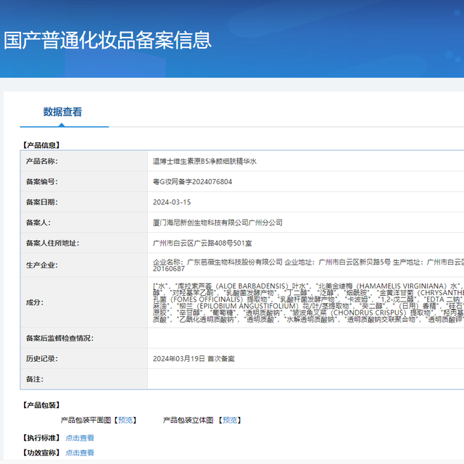464x464 pixels.
Task: Click the 成分 row label
Action: (x=35, y=302)
